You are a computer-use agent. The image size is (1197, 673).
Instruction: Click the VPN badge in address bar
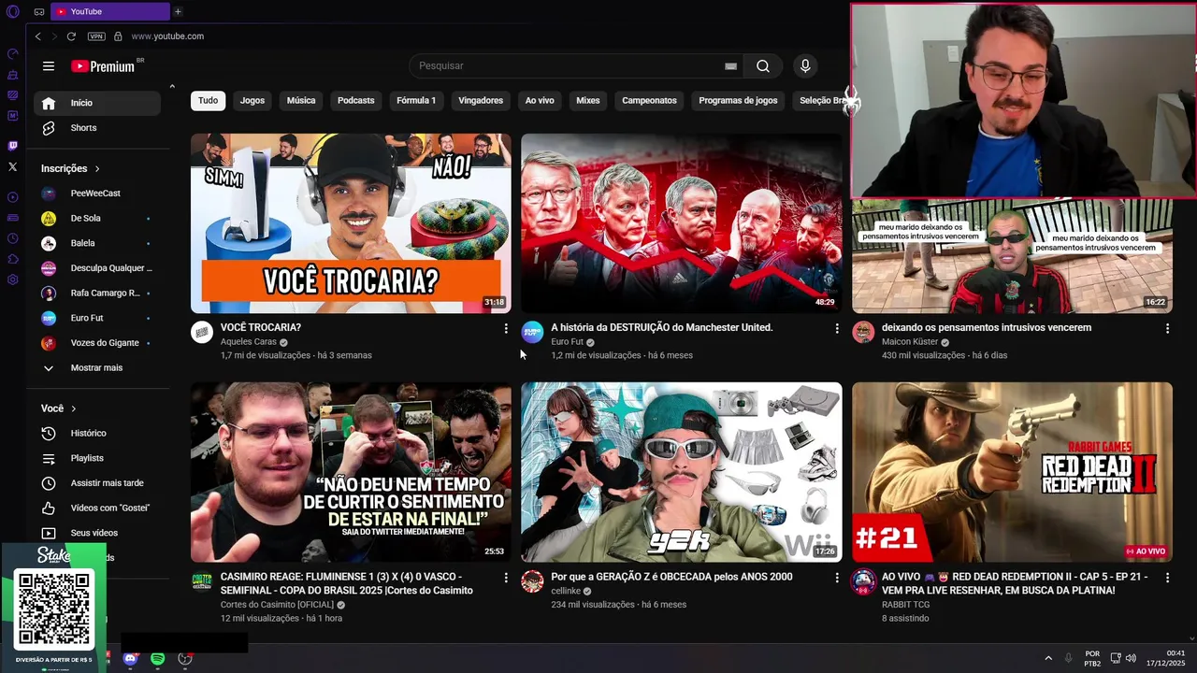96,36
